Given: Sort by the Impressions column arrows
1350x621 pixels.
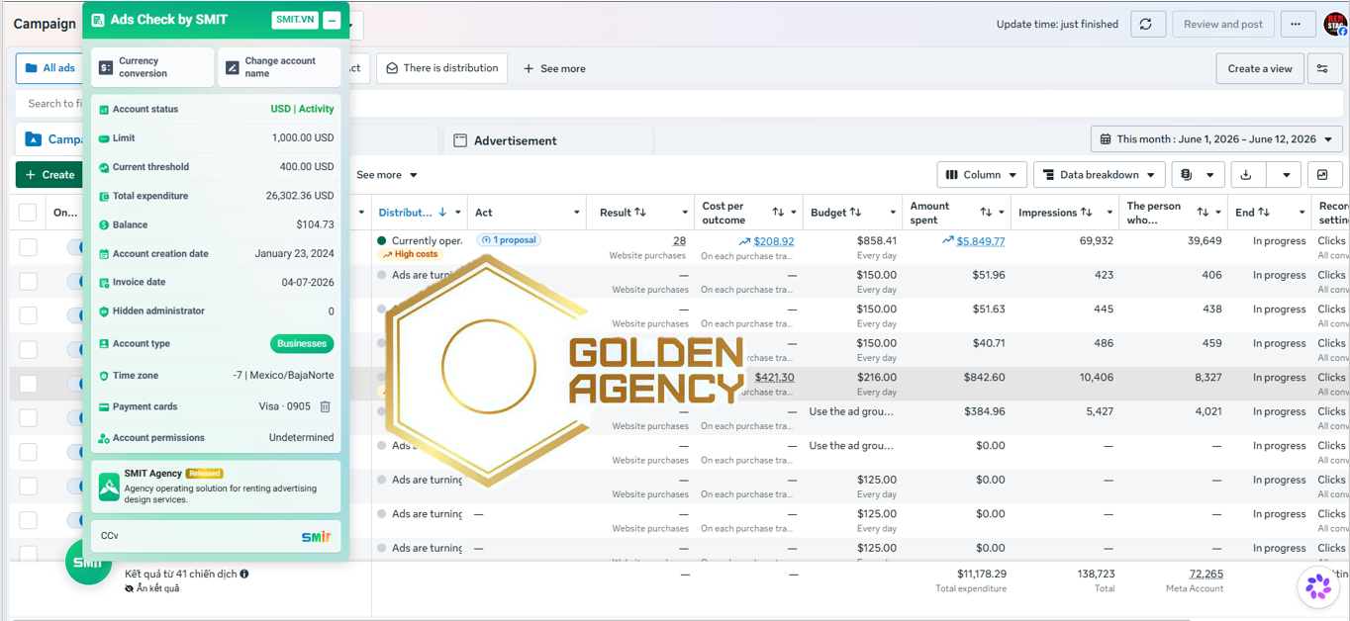Looking at the screenshot, I should (1087, 213).
